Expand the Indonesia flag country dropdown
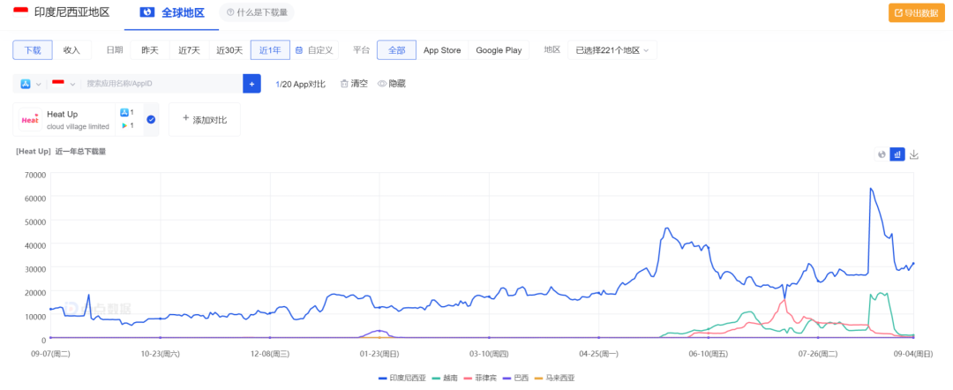This screenshot has width=953, height=390. [x=64, y=84]
